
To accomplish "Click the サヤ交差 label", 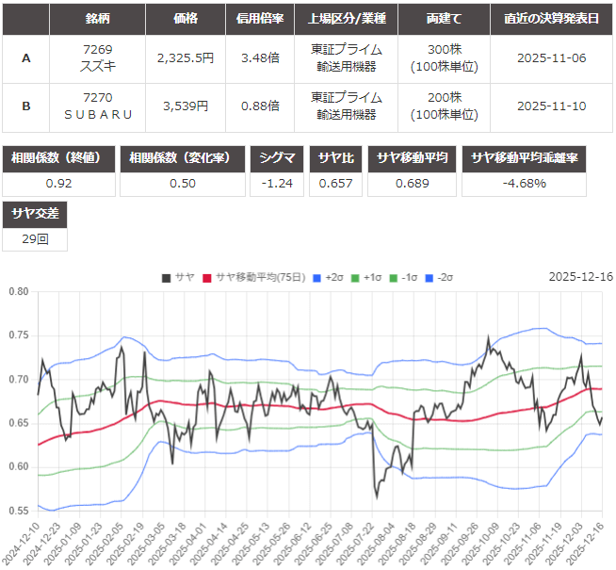I will (35, 214).
